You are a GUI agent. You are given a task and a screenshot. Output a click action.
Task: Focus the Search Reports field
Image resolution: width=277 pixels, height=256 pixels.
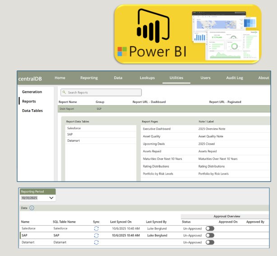[x=101, y=92]
